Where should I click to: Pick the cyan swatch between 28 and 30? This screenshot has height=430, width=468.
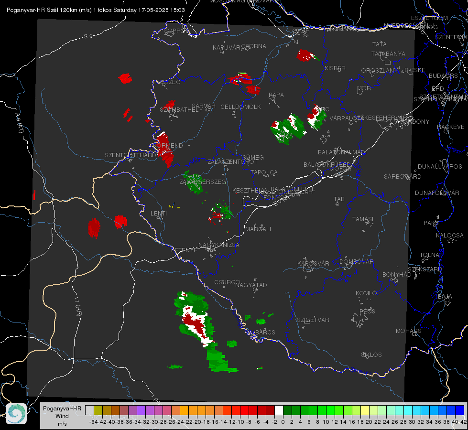coord(408,410)
